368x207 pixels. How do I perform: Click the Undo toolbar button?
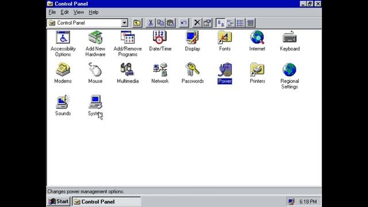coord(184,23)
